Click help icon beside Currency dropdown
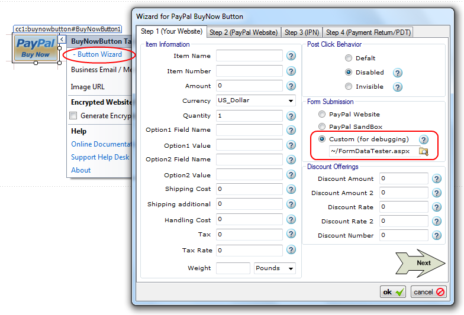 coord(291,101)
